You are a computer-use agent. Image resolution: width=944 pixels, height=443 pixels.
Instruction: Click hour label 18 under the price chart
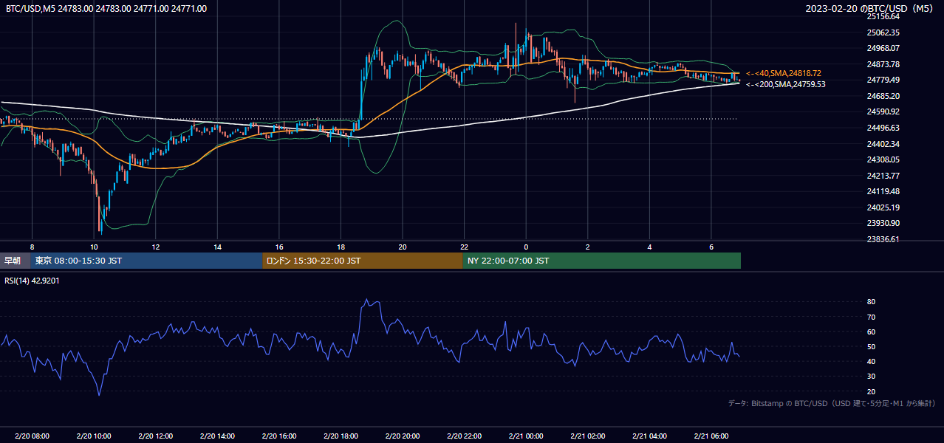pos(341,247)
